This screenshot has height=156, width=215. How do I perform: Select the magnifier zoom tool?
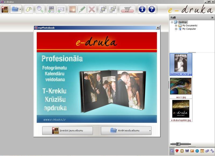tap(40, 9)
